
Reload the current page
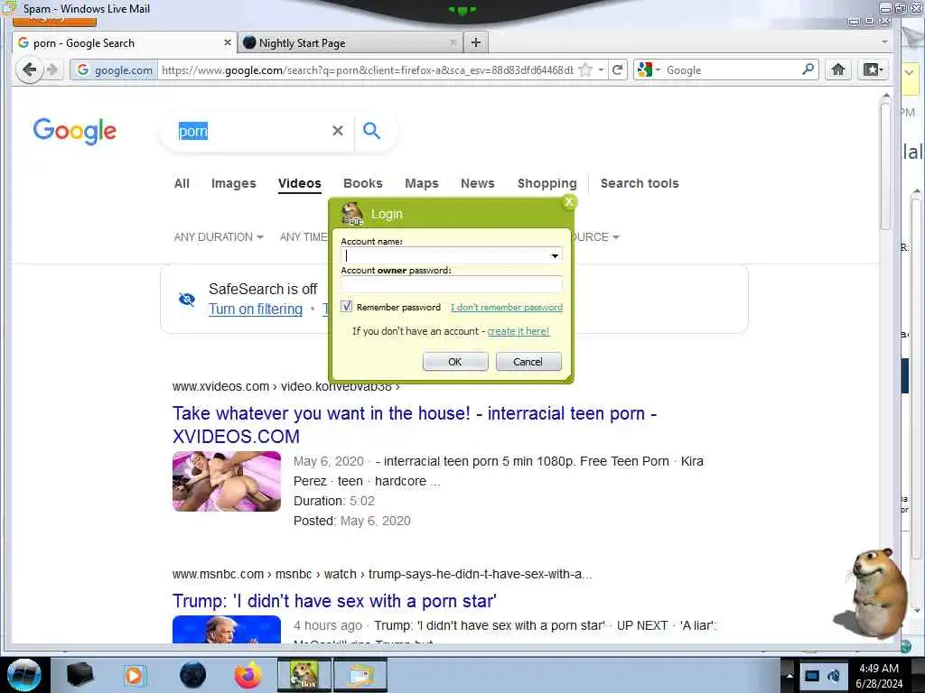618,70
